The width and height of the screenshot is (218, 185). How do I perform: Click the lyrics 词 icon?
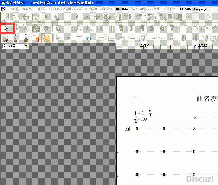[58, 28]
